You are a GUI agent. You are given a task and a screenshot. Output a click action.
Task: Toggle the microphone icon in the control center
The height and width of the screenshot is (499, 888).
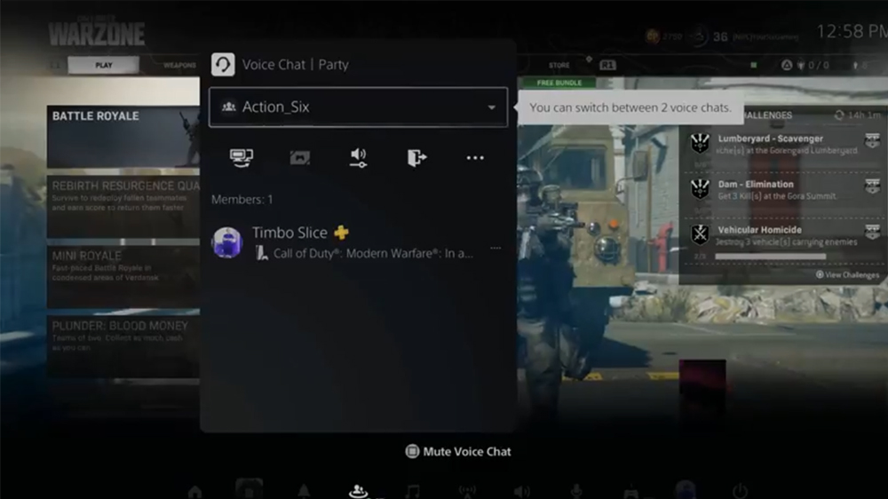coord(576,491)
